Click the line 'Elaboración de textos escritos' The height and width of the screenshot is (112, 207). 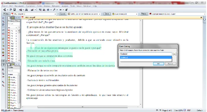(x=42, y=70)
